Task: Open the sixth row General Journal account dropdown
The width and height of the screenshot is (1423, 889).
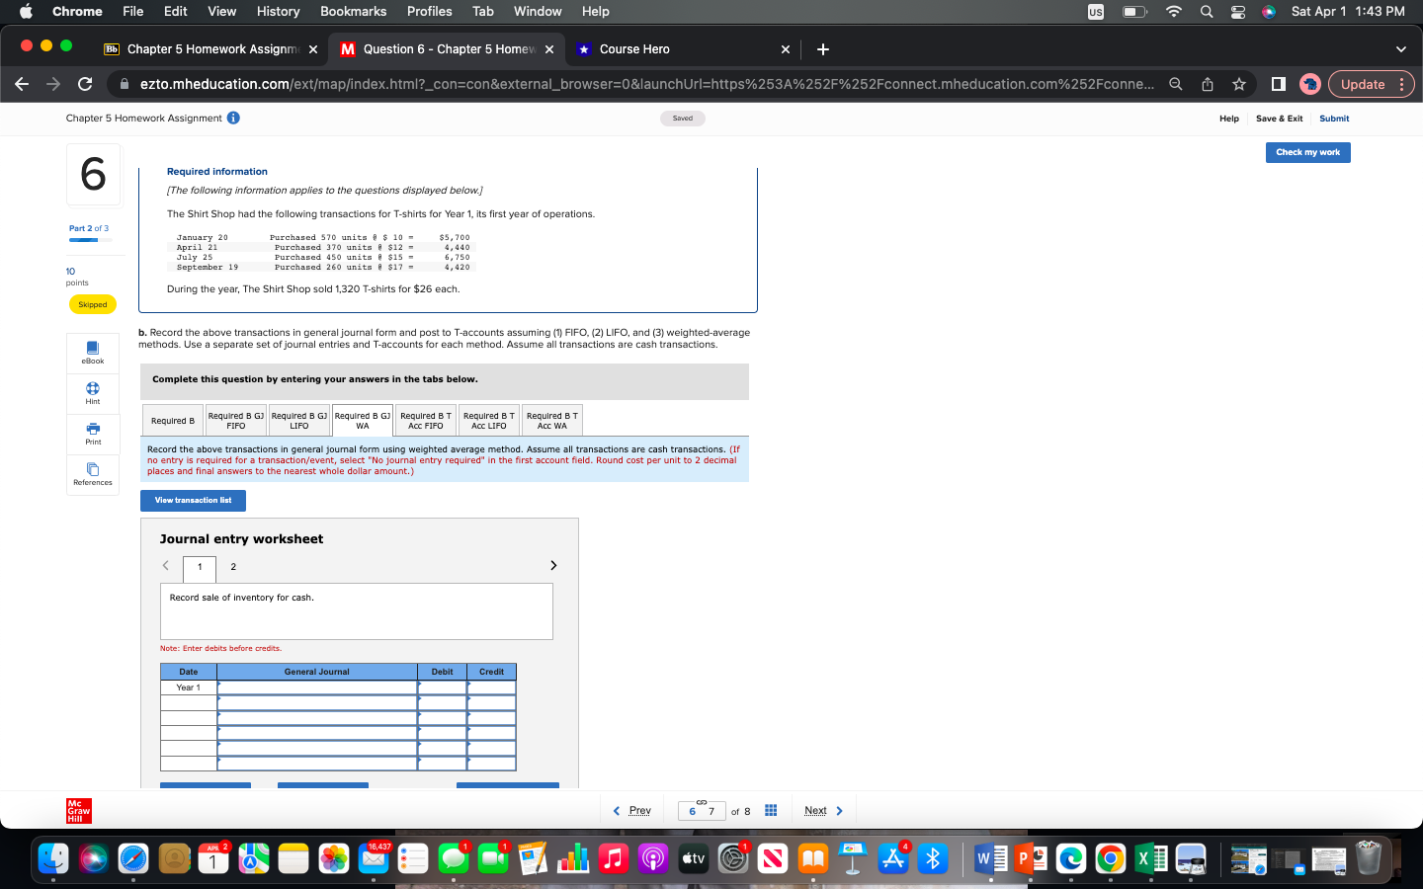Action: point(317,764)
